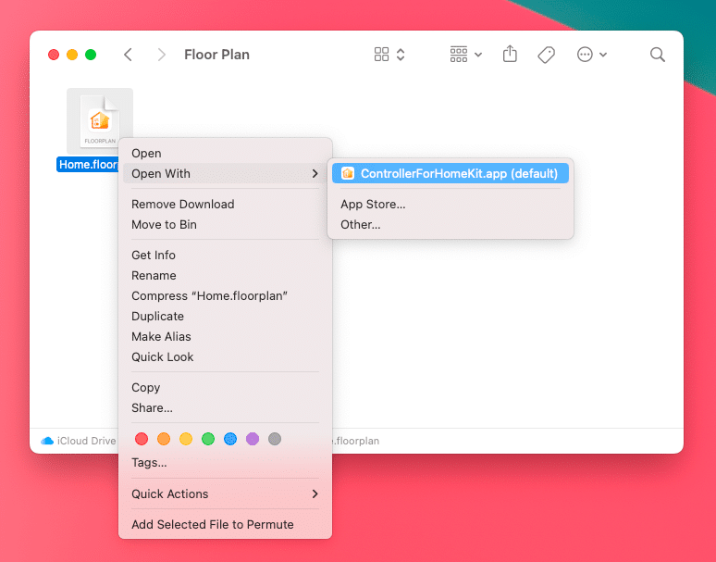Expand the group-by dropdown arrow
Screen dimensions: 716x562
tap(478, 55)
